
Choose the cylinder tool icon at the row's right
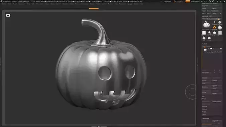click(x=220, y=33)
